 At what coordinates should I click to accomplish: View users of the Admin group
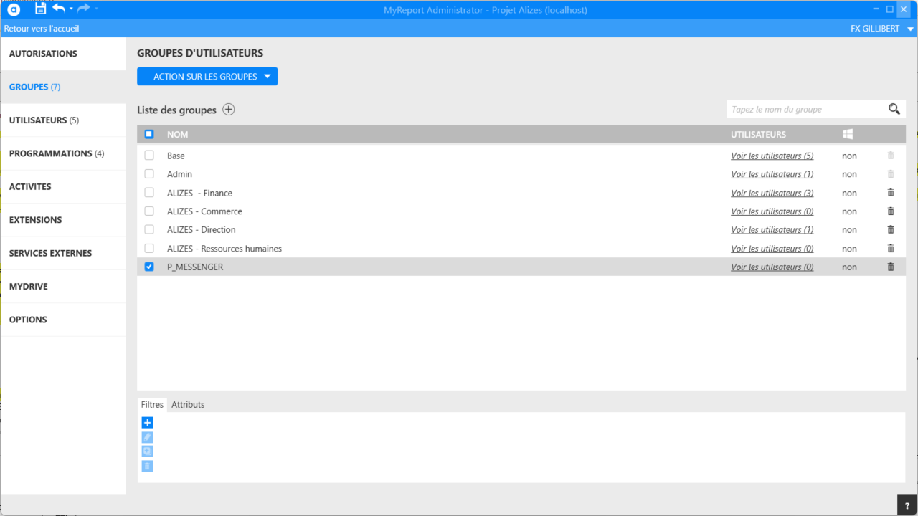coord(772,174)
